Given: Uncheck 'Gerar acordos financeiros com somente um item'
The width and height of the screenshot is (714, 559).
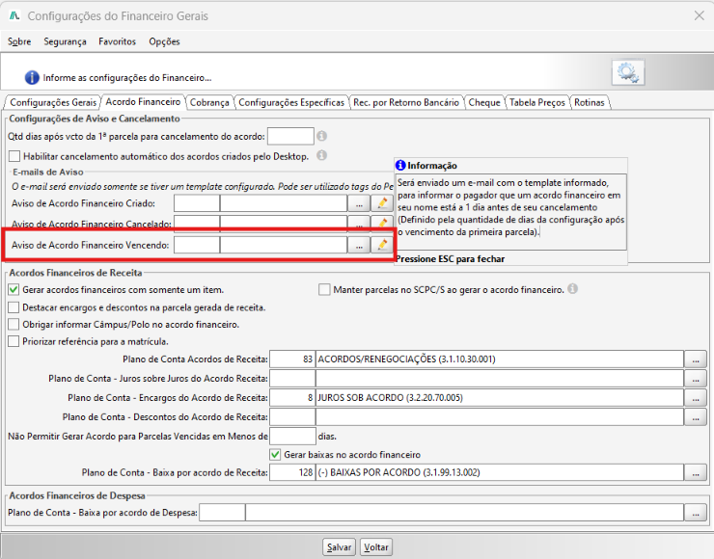Looking at the screenshot, I should pos(14,289).
